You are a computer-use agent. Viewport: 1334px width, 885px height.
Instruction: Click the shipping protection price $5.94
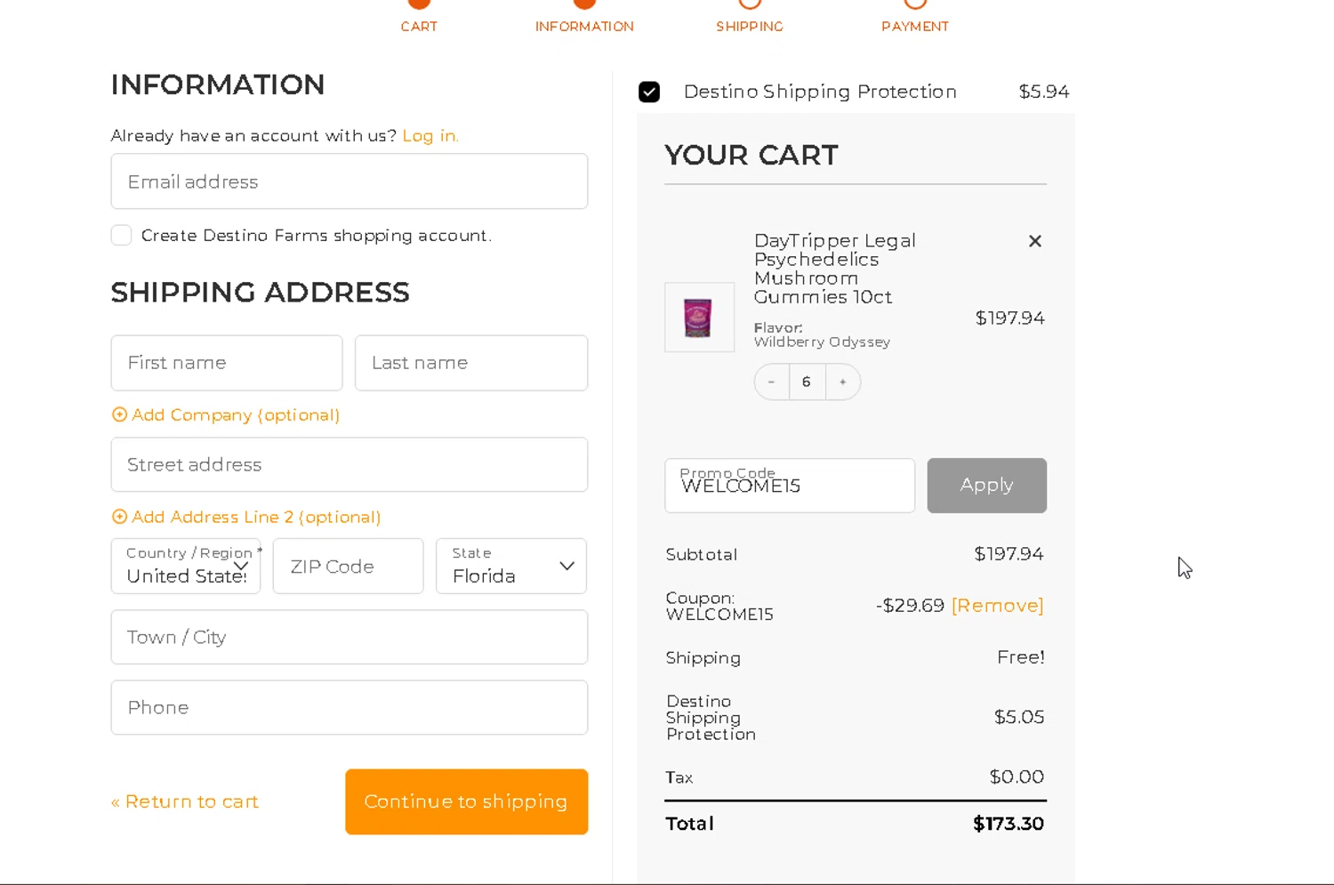(x=1044, y=92)
